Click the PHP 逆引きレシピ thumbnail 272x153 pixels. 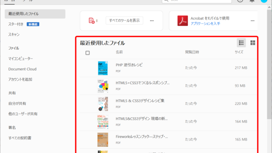pos(103,68)
